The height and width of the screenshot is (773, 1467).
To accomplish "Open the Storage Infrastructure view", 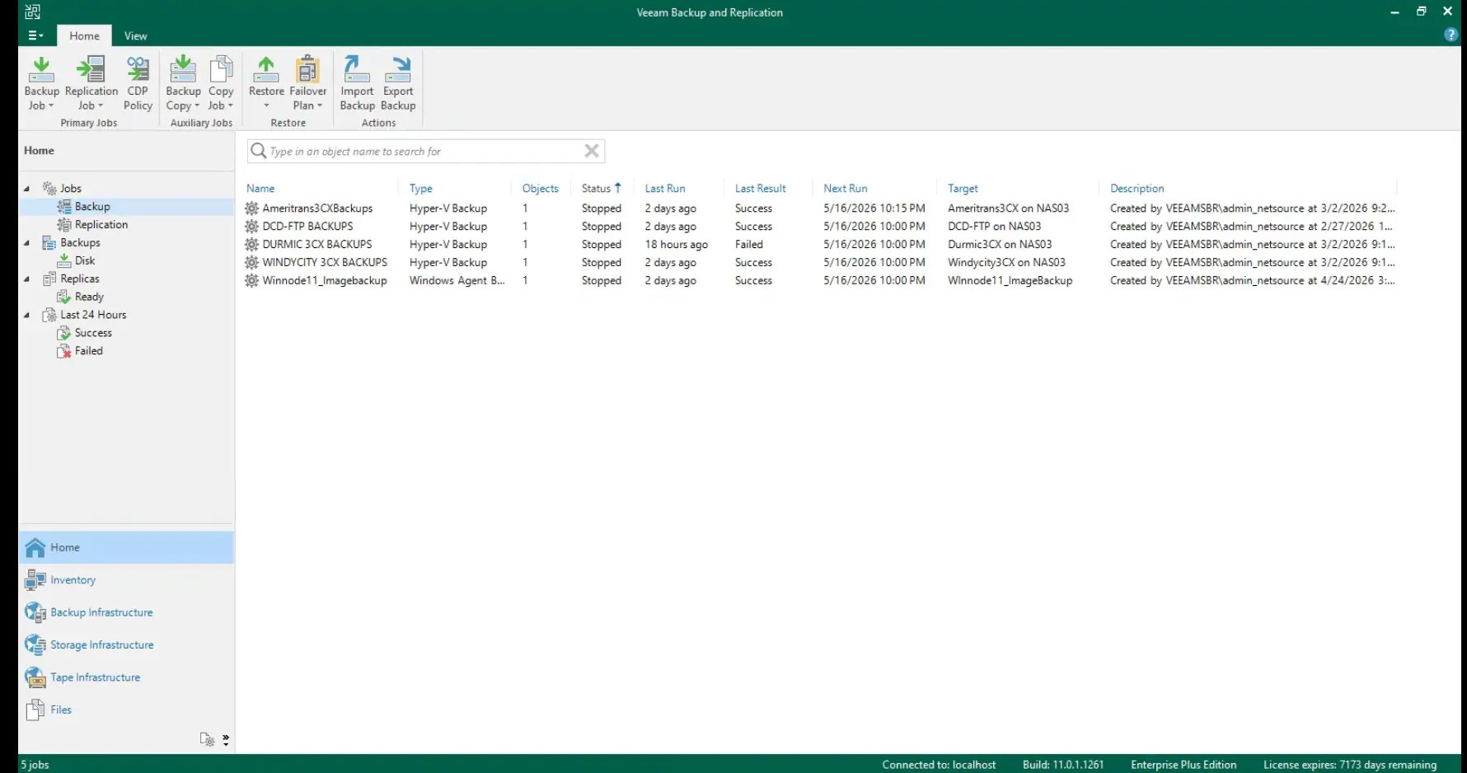I will (126, 644).
